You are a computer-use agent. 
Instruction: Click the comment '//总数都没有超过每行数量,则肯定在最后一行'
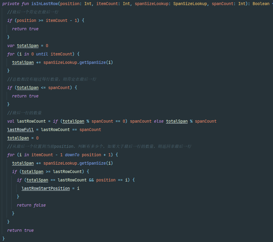pos(52,79)
